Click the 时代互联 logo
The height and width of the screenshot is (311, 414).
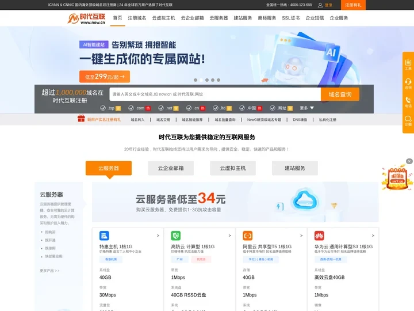(x=86, y=18)
